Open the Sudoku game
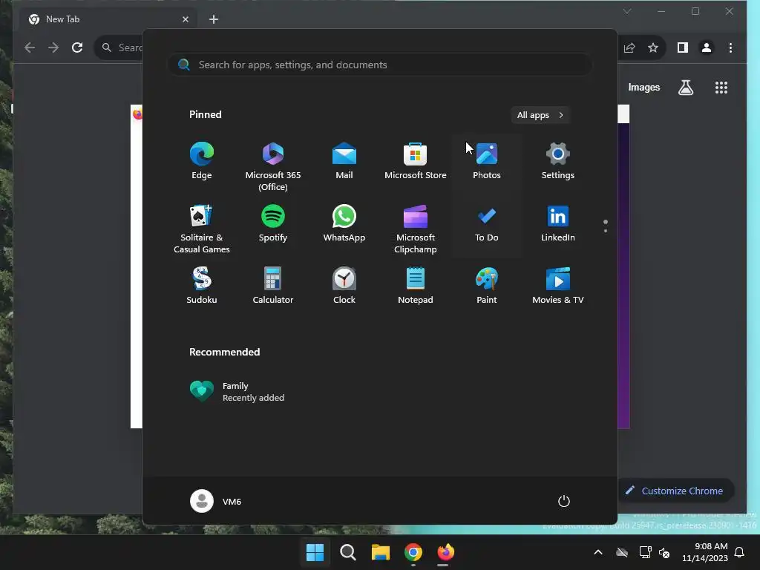760x570 pixels. pyautogui.click(x=202, y=286)
